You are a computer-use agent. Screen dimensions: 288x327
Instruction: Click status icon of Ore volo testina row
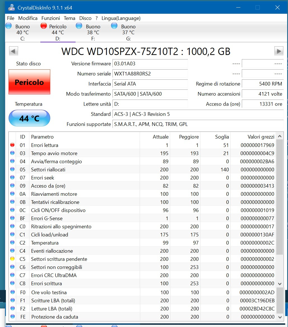(13, 292)
